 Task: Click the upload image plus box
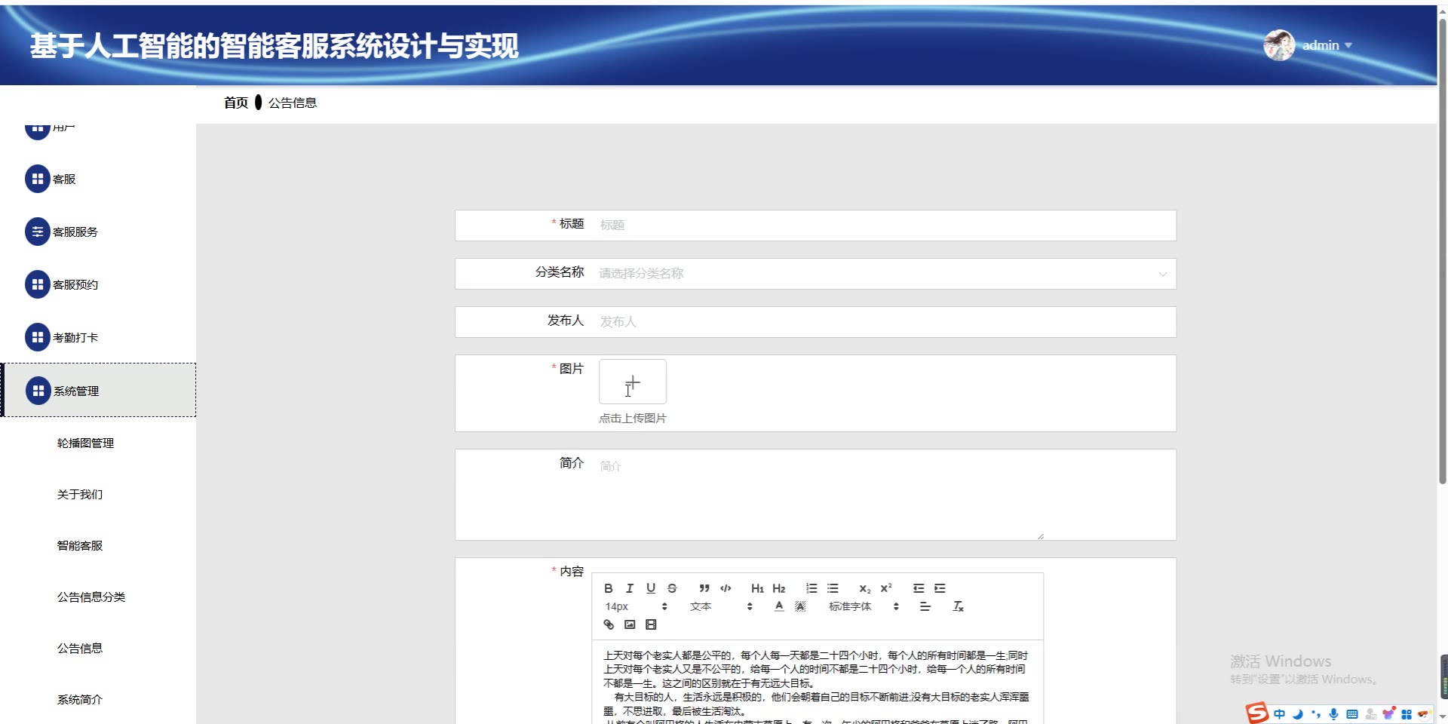[x=632, y=382]
